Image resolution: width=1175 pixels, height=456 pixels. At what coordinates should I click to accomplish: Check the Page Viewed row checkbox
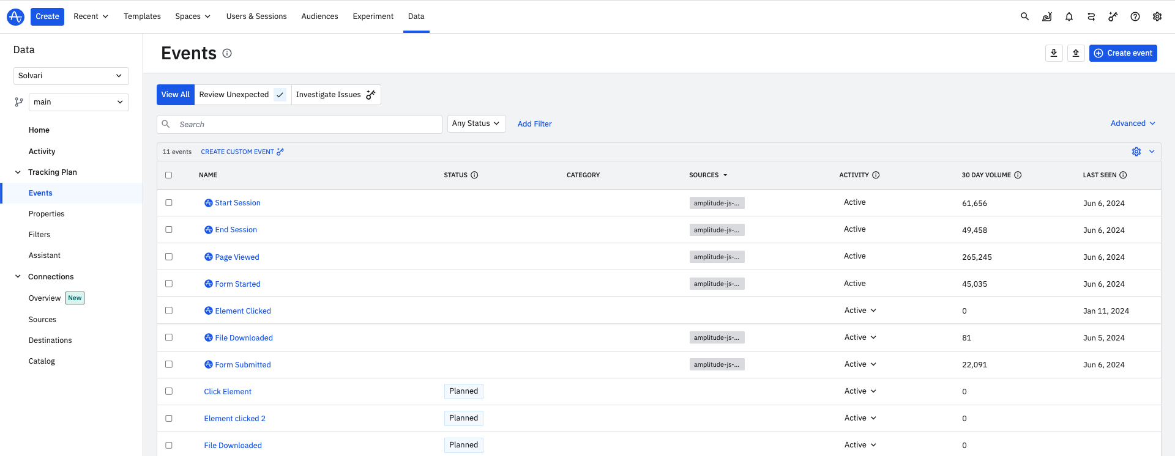click(x=169, y=257)
